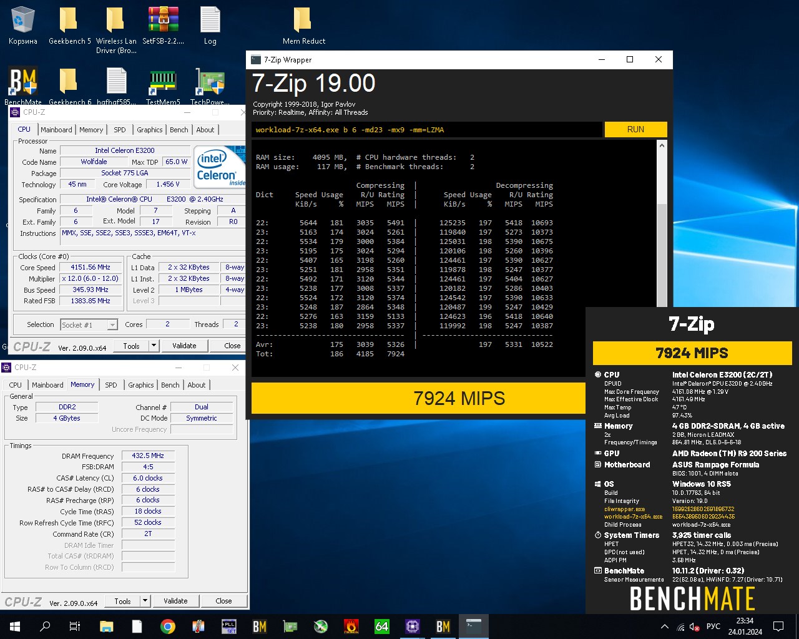Open Bench tab in CPU-Z processor window
This screenshot has height=639, width=799.
179,130
